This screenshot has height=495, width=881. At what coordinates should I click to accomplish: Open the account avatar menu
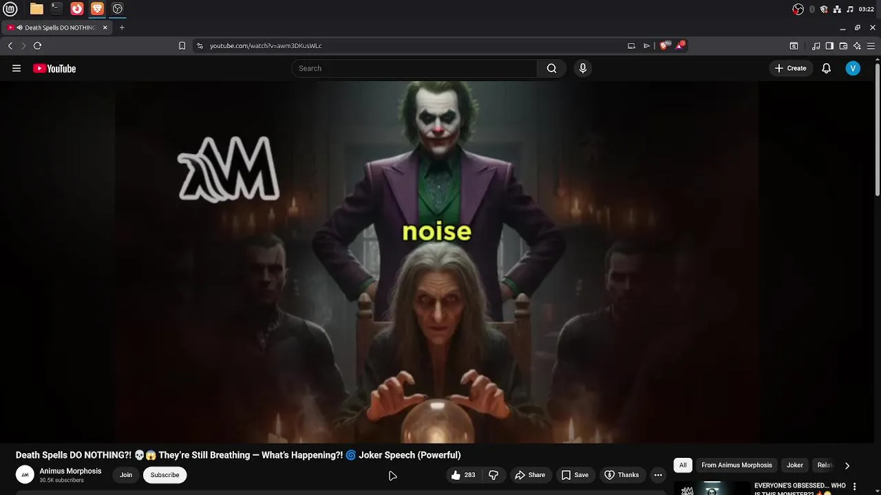(853, 68)
